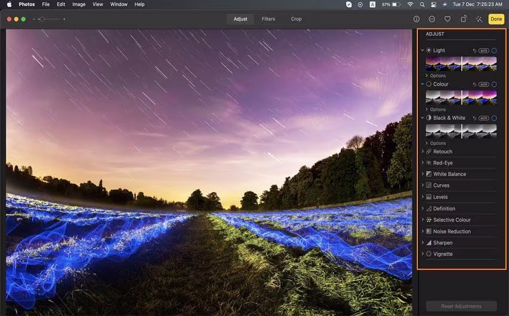Open Control Centre in menu bar
This screenshot has width=509, height=316.
(x=433, y=5)
